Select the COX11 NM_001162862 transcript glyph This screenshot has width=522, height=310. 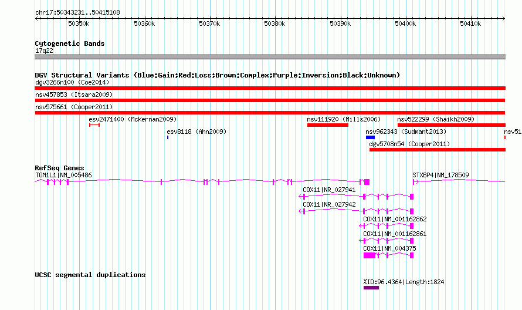tap(387, 226)
